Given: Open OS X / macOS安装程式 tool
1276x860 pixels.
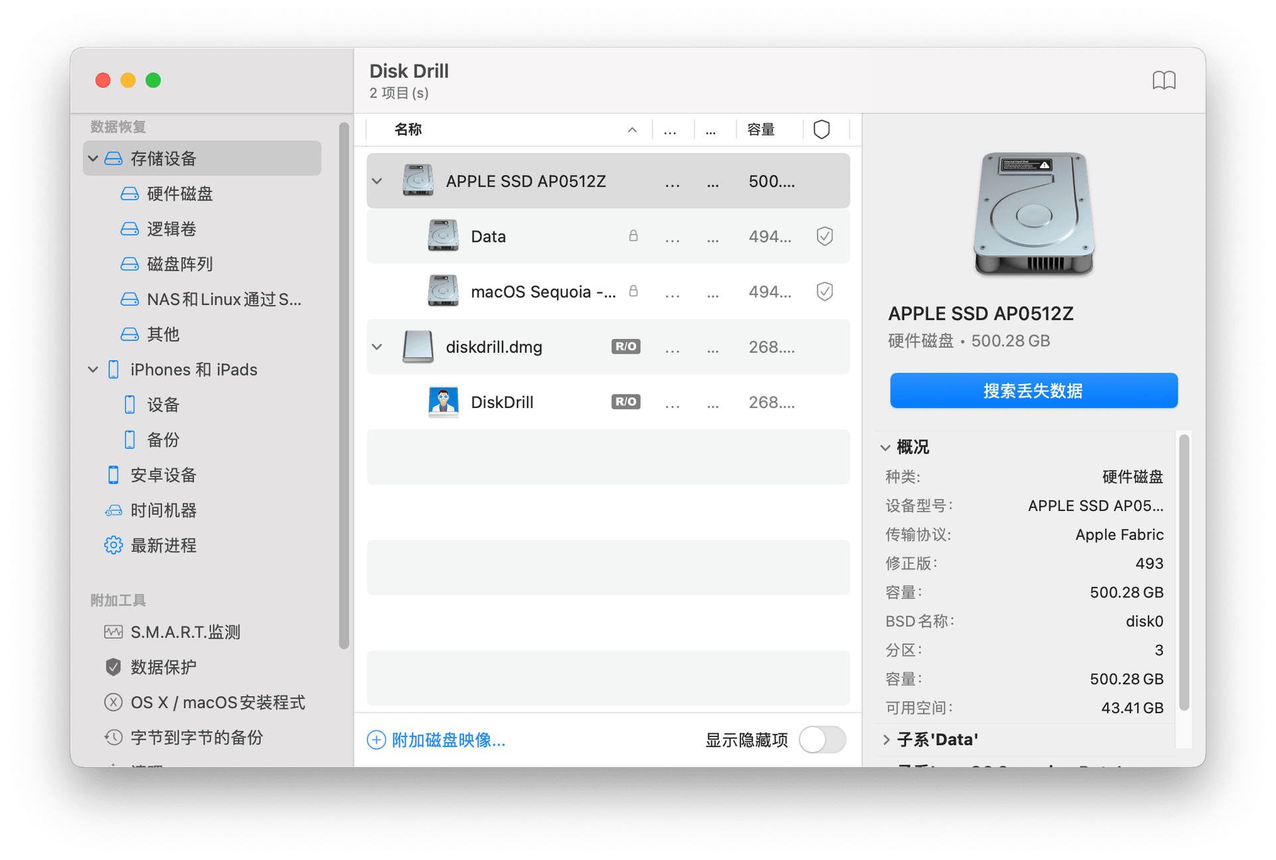Looking at the screenshot, I should coord(218,702).
